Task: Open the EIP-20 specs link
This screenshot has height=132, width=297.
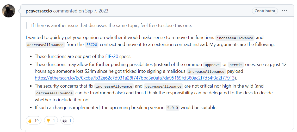Action: (x=112, y=56)
